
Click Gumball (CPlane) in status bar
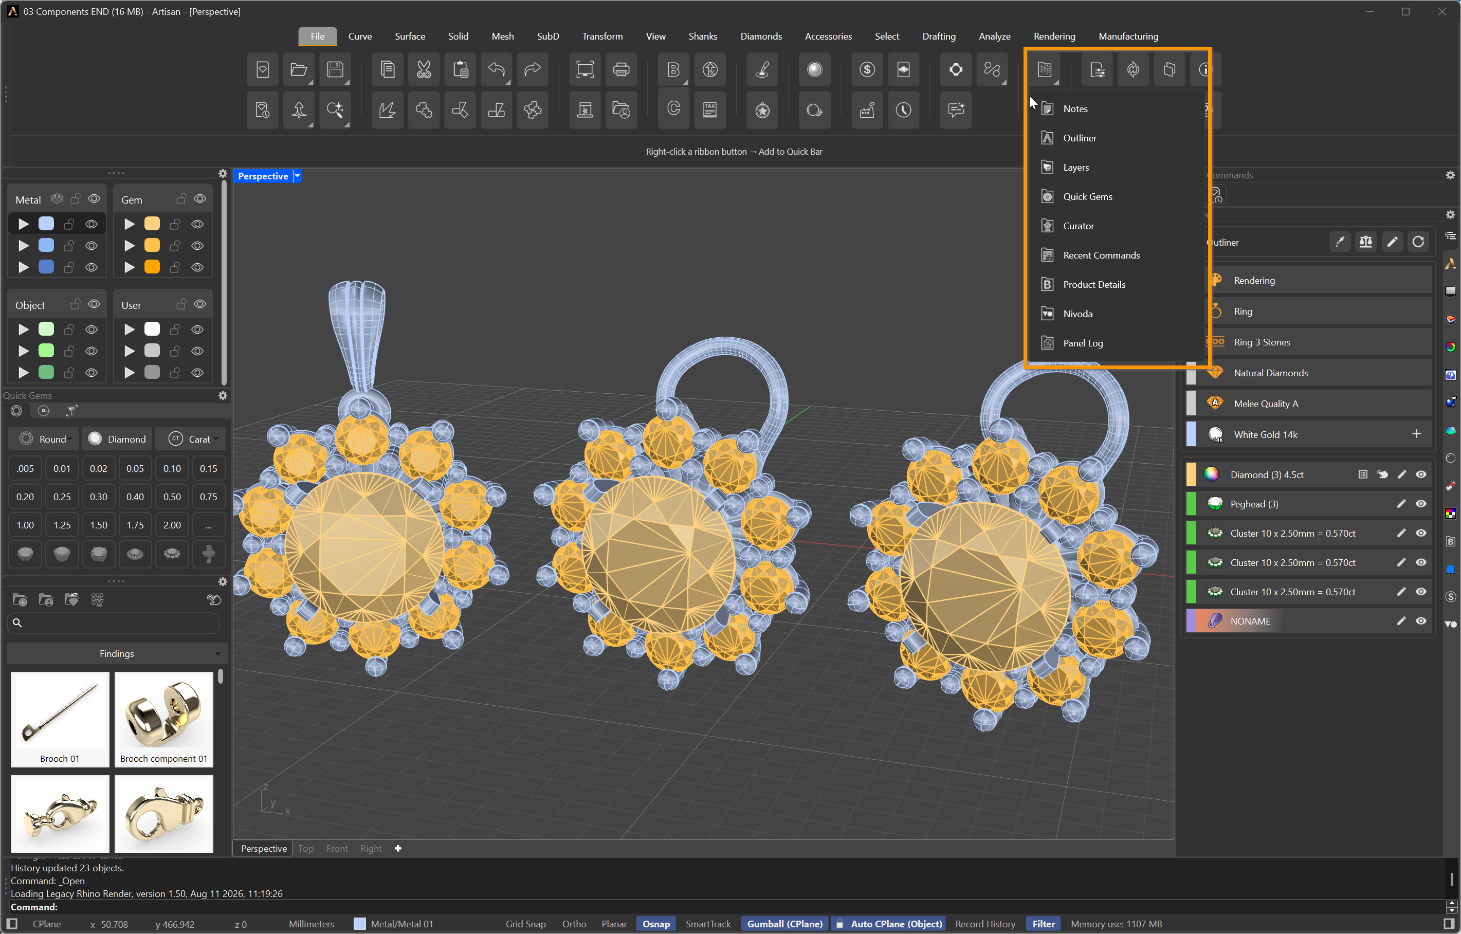point(784,924)
